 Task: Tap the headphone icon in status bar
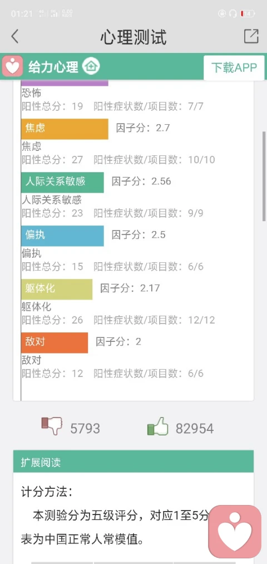(233, 14)
